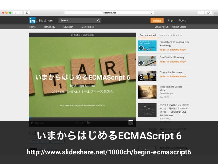Switch to More from this author tab
Viewport: 218px width, 164px height.
click(x=171, y=35)
